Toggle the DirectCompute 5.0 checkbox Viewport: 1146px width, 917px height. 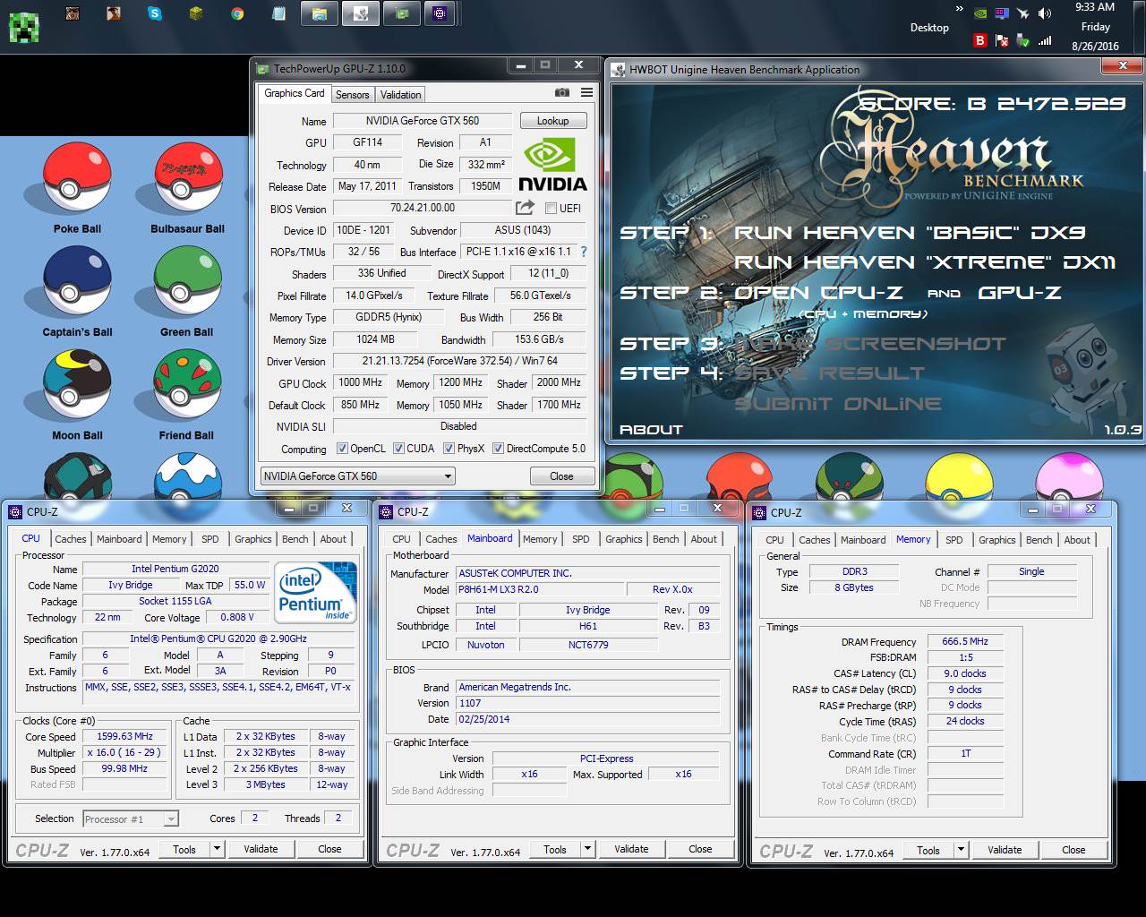[498, 449]
